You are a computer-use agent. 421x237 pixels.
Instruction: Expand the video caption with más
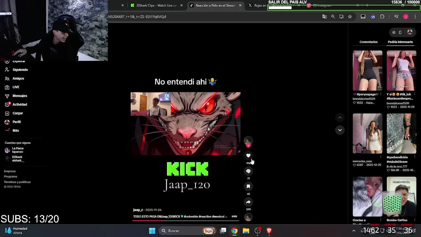pyautogui.click(x=234, y=216)
